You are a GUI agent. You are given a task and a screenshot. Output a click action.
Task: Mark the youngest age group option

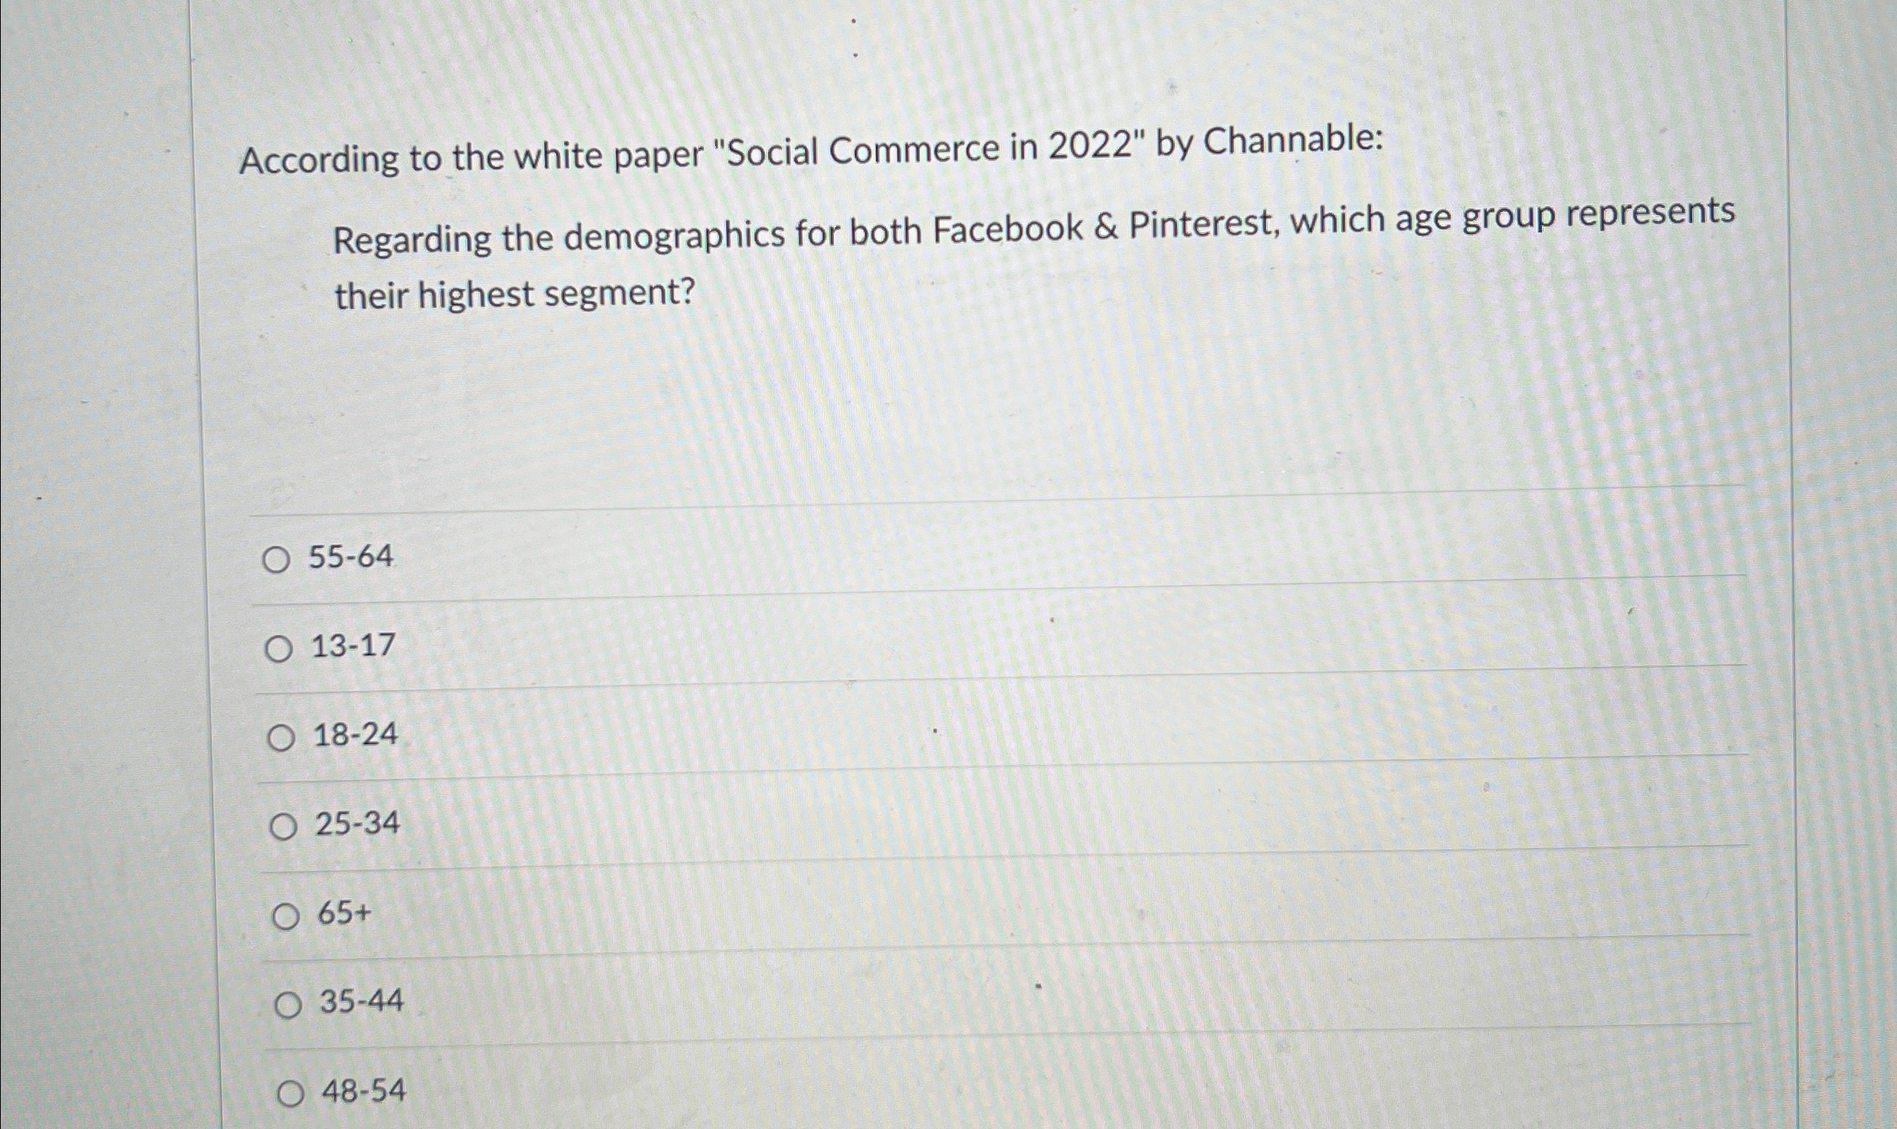pyautogui.click(x=281, y=648)
